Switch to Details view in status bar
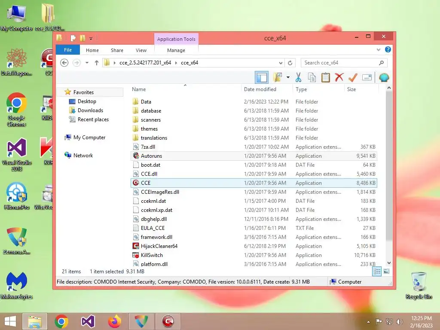440x330 pixels. (377, 272)
